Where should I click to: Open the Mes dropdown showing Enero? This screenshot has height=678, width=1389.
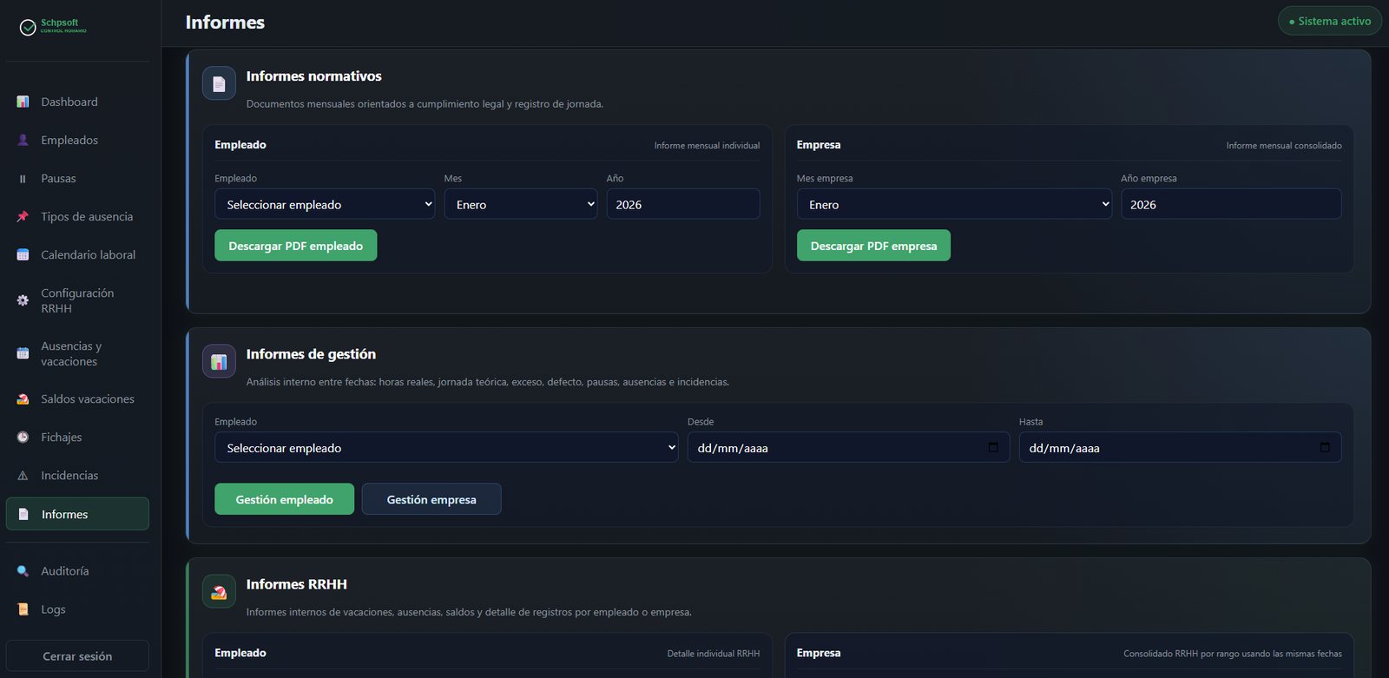[521, 204]
